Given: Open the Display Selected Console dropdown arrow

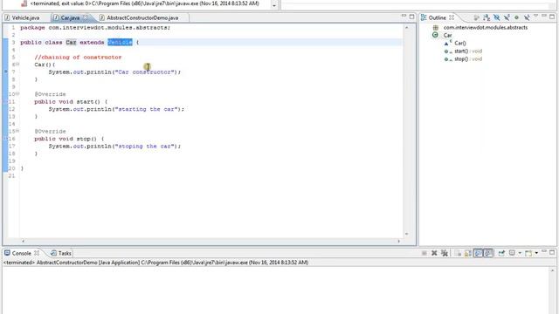Looking at the screenshot, I should pyautogui.click(x=520, y=253).
